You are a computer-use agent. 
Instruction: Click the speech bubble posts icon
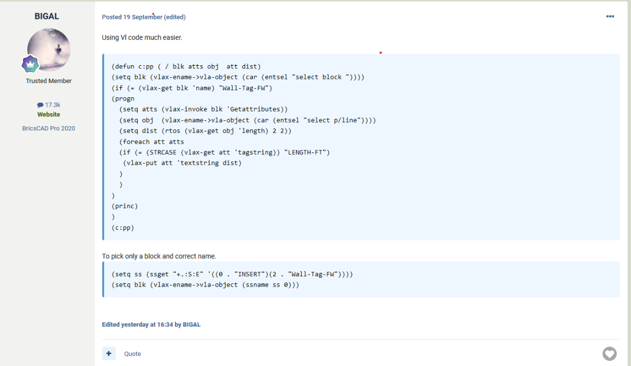[40, 105]
